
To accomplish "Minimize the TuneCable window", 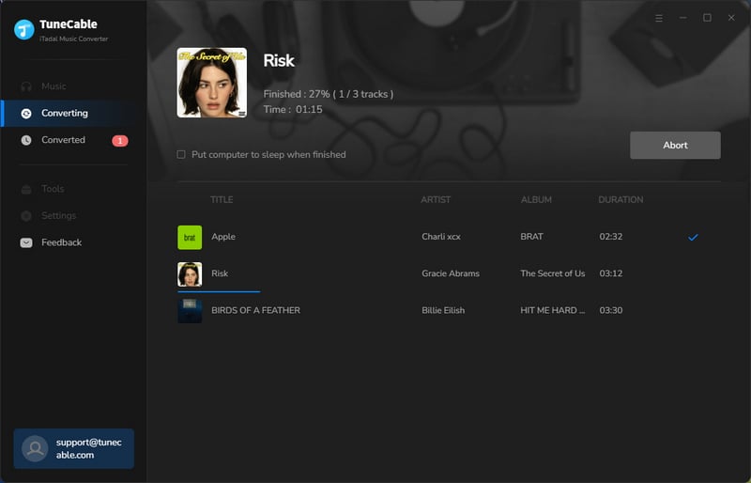I will [683, 18].
